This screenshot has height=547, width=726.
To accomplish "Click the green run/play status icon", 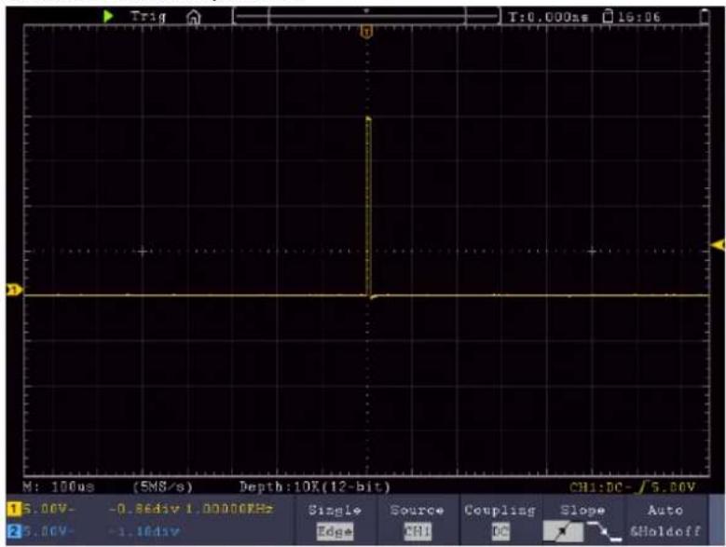I will pyautogui.click(x=108, y=17).
